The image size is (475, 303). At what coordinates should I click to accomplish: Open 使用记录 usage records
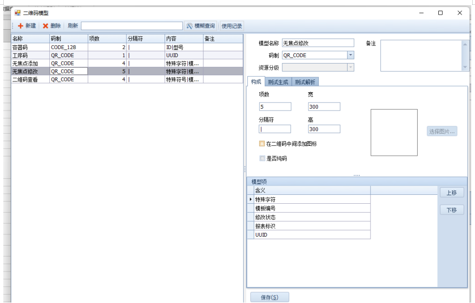pyautogui.click(x=231, y=26)
